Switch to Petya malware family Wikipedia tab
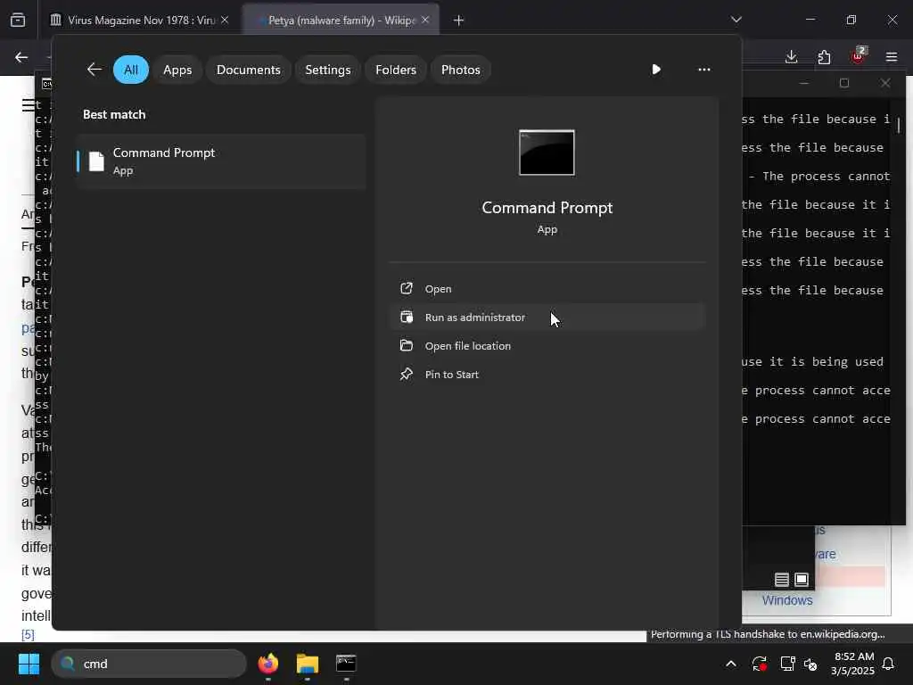Viewport: 913px width, 685px height. coord(341,21)
